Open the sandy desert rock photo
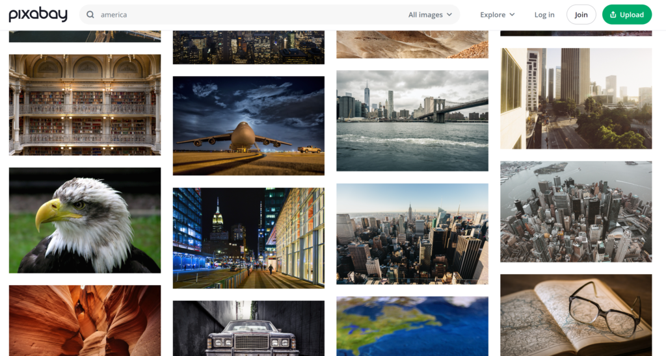The width and height of the screenshot is (666, 356). pyautogui.click(x=412, y=44)
